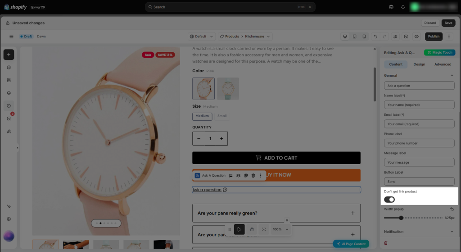This screenshot has height=252, width=461.
Task: Click the Magic Touch button
Action: tap(439, 52)
